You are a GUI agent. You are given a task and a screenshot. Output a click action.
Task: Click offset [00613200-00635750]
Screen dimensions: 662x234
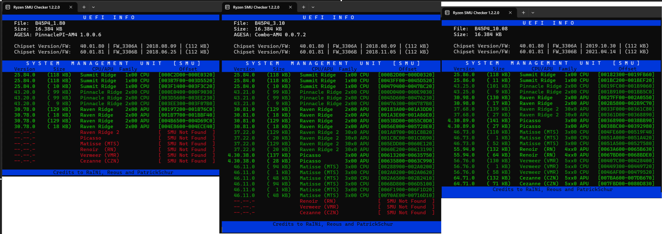[406, 156]
